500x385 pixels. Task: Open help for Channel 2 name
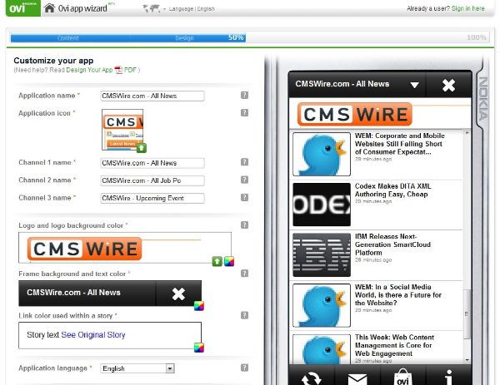[x=244, y=180]
